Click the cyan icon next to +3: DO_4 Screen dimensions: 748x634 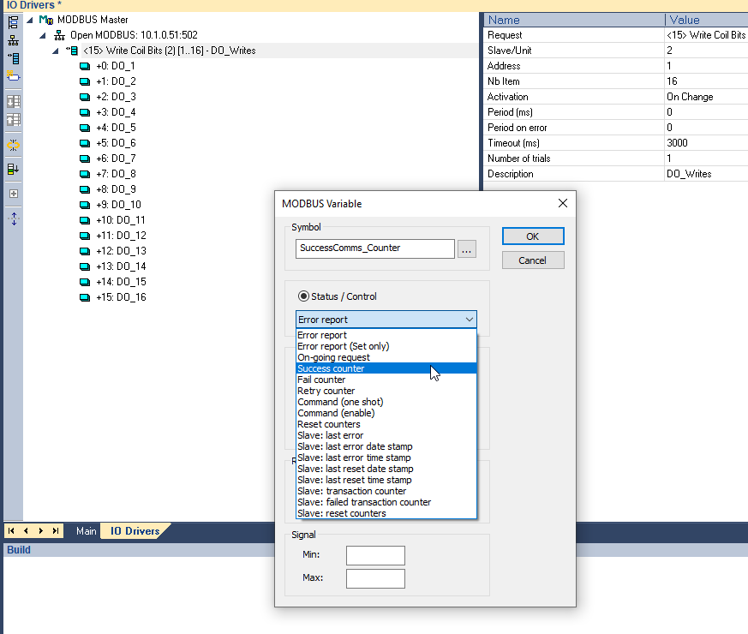(x=85, y=112)
